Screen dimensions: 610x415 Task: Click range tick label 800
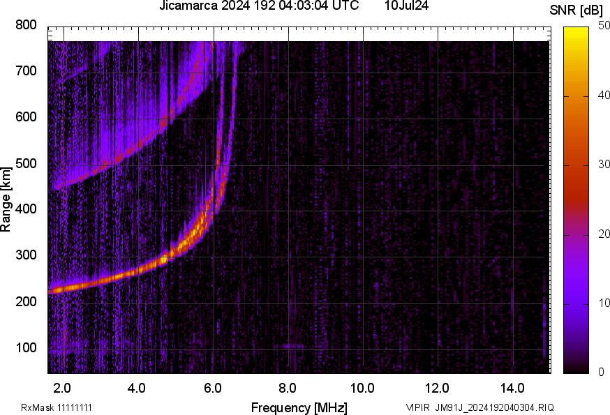coord(26,25)
